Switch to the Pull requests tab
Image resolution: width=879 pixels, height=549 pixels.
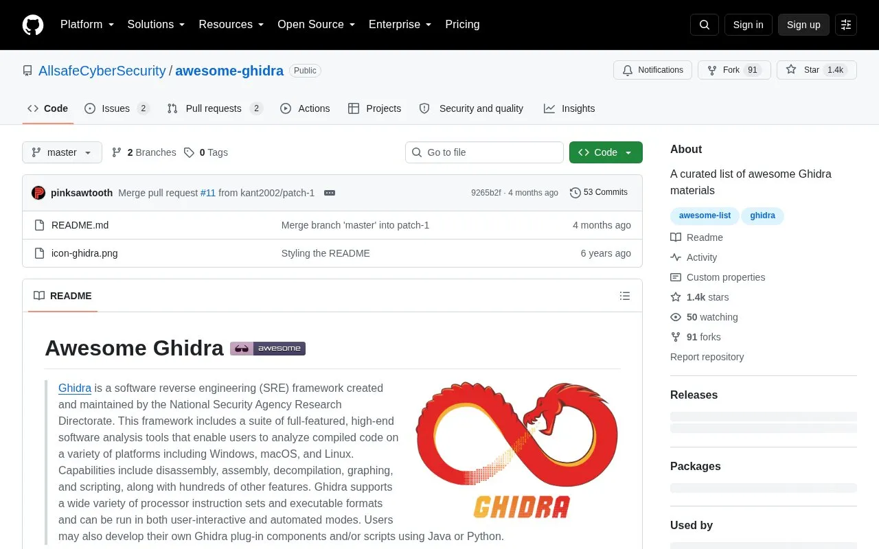(215, 108)
